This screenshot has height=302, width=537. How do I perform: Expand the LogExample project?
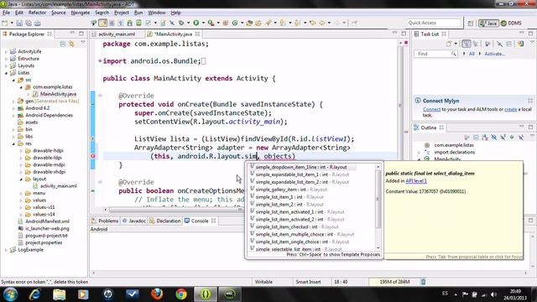click(6, 250)
